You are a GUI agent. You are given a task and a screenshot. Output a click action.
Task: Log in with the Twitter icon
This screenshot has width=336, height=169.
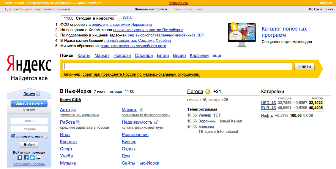click(x=32, y=158)
